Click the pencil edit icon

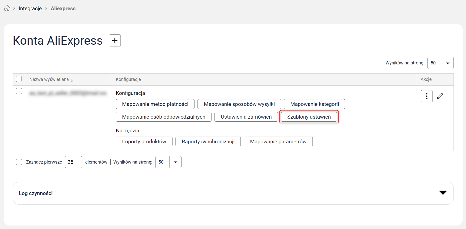(440, 96)
